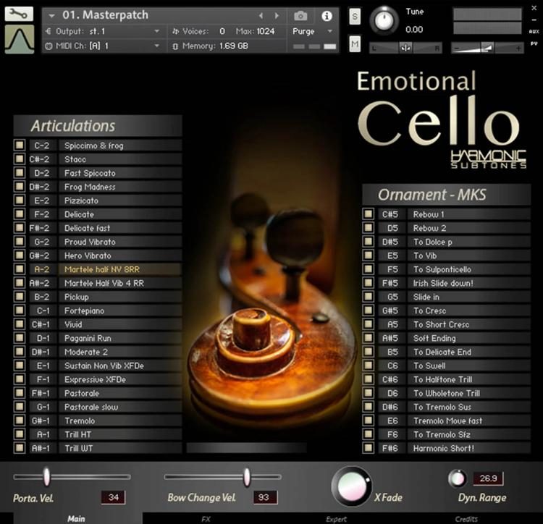543x524 pixels.
Task: Click the Memory icon
Action: (x=175, y=46)
